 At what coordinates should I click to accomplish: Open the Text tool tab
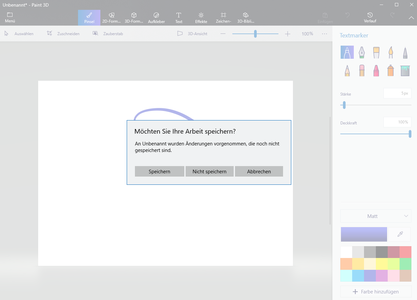179,18
